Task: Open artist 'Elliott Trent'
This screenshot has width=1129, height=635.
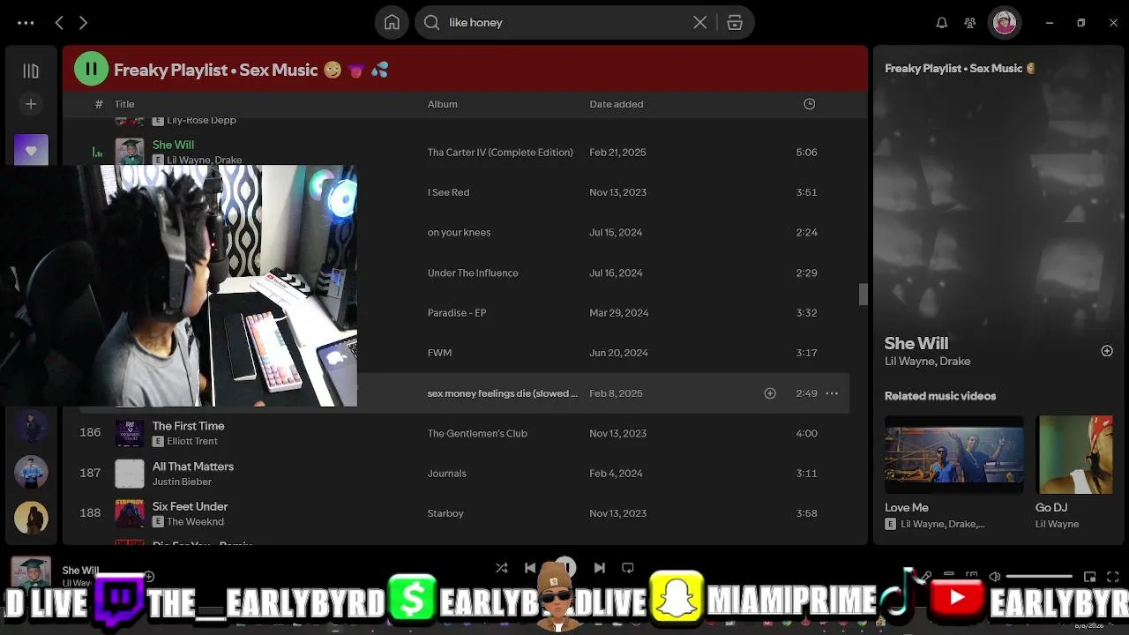Action: pyautogui.click(x=192, y=442)
